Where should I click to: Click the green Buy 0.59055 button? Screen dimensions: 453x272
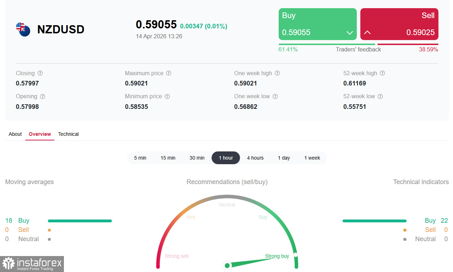pos(318,24)
